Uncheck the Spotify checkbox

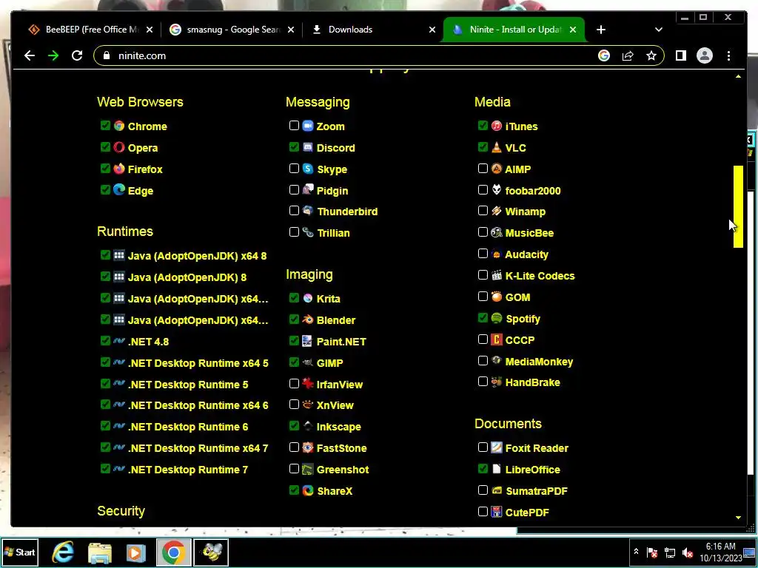(483, 318)
